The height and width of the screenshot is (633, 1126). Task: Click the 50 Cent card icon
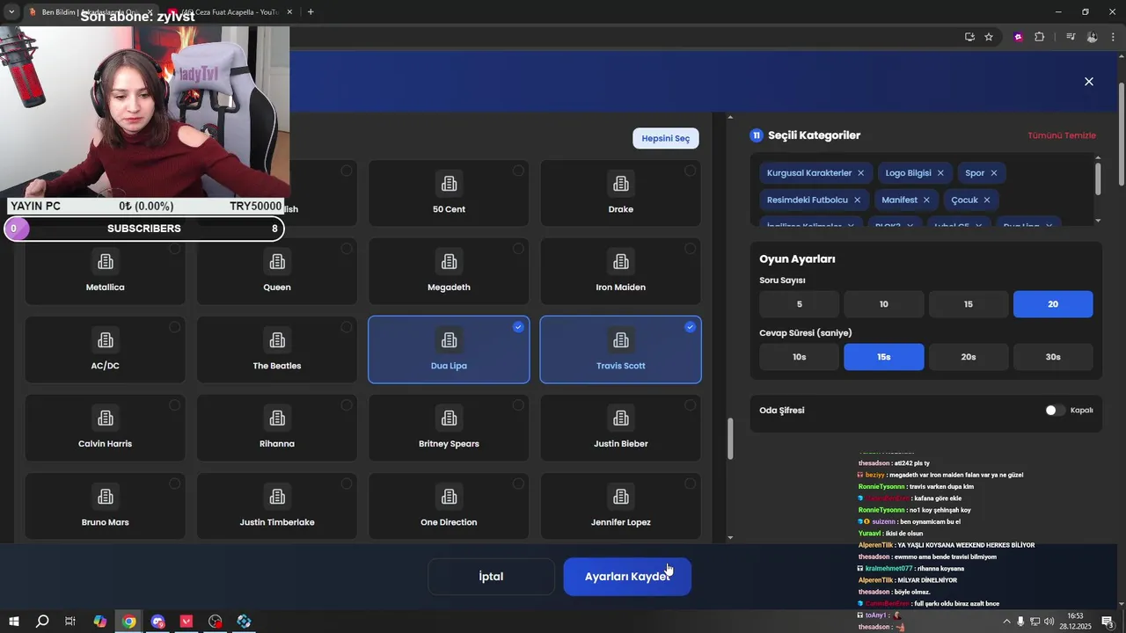(x=449, y=184)
